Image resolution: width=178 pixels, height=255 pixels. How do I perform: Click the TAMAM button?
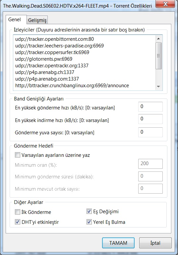(118, 243)
